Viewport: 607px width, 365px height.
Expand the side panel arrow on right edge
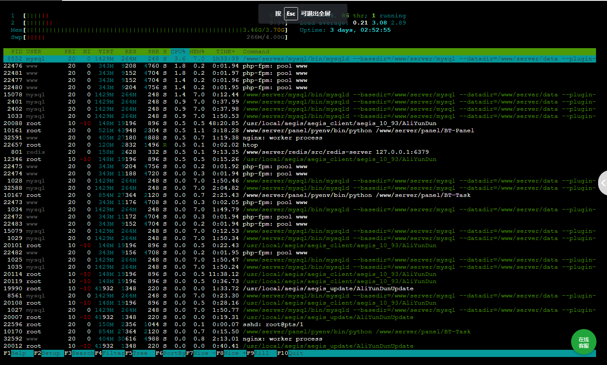click(x=603, y=183)
